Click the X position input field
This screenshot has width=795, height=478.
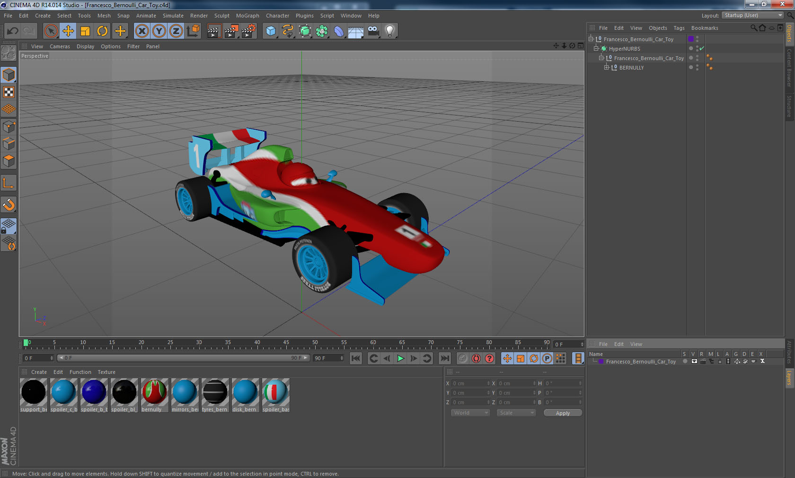pyautogui.click(x=470, y=383)
